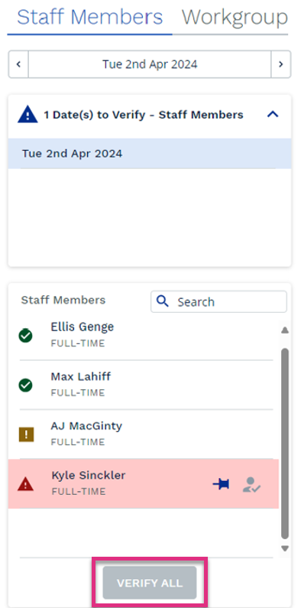Click the blue alert triangle in Dates to Verify
The image size is (301, 608).
28,115
